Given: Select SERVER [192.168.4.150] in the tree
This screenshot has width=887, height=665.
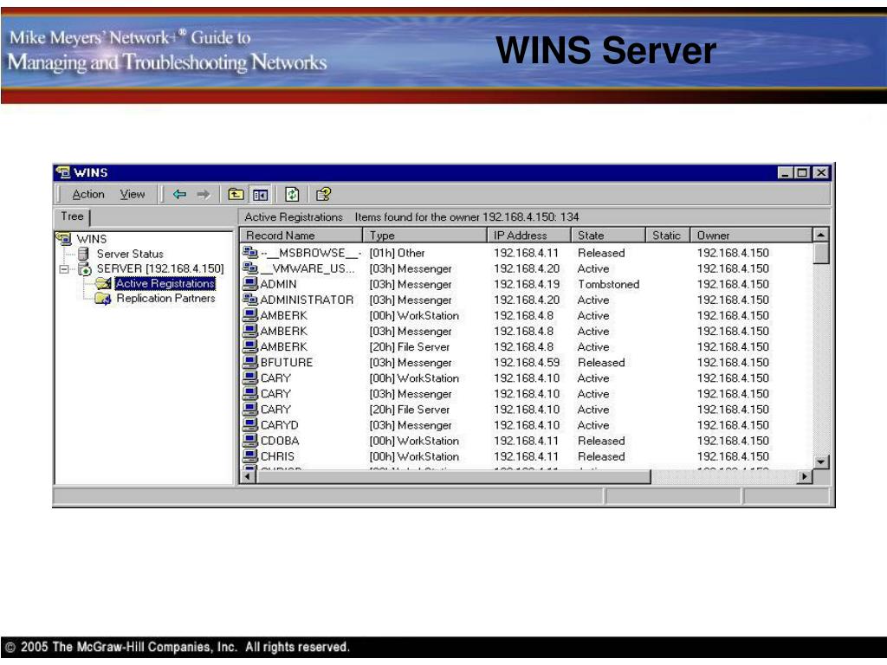Looking at the screenshot, I should click(x=160, y=268).
